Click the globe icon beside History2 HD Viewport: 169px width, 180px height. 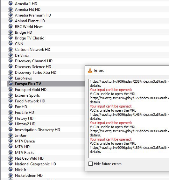(11, 123)
